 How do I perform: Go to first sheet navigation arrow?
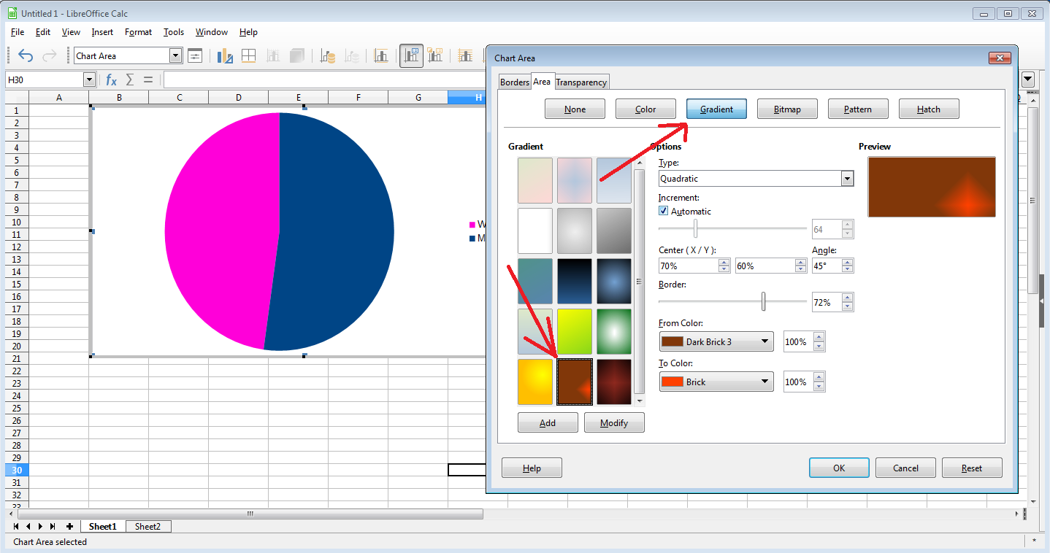pos(16,526)
